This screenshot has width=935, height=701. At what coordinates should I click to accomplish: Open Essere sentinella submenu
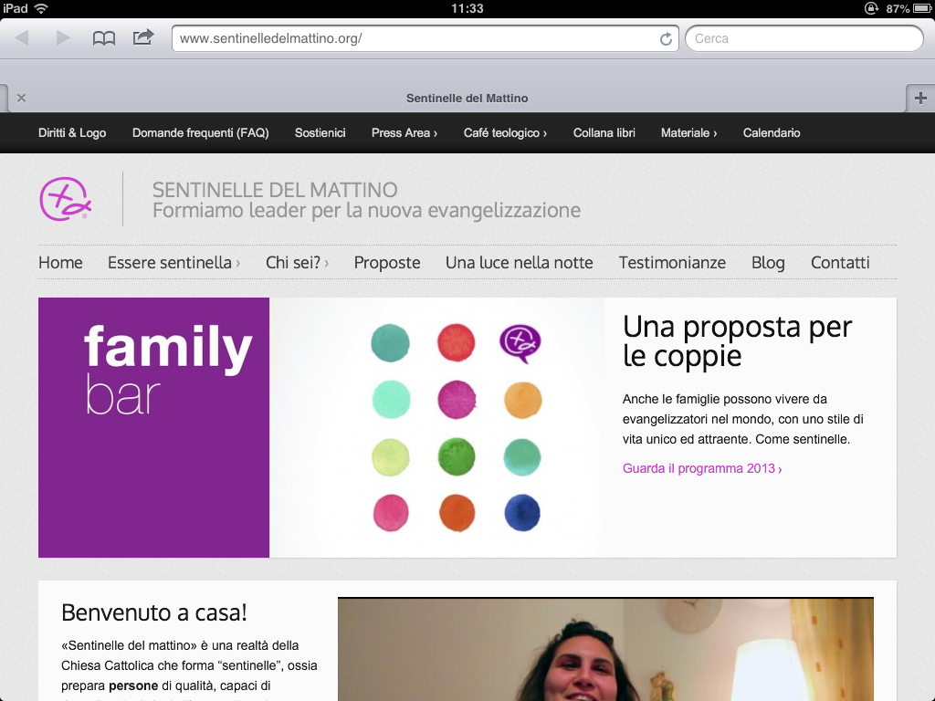(x=173, y=263)
